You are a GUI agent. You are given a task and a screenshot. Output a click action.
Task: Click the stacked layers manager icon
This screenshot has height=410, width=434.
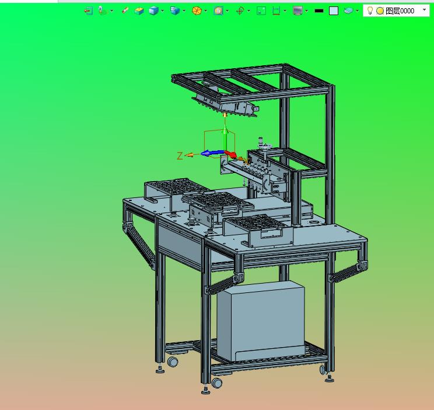pos(348,11)
